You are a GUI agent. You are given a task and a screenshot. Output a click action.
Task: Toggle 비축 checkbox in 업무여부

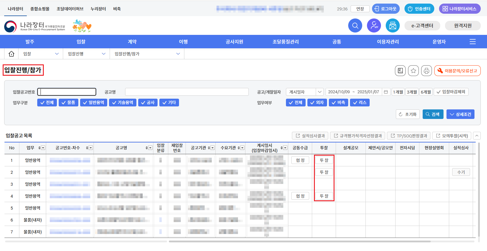[338, 103]
